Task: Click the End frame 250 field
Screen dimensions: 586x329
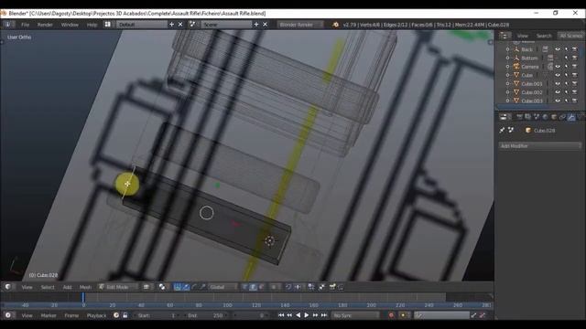Action: click(206, 315)
